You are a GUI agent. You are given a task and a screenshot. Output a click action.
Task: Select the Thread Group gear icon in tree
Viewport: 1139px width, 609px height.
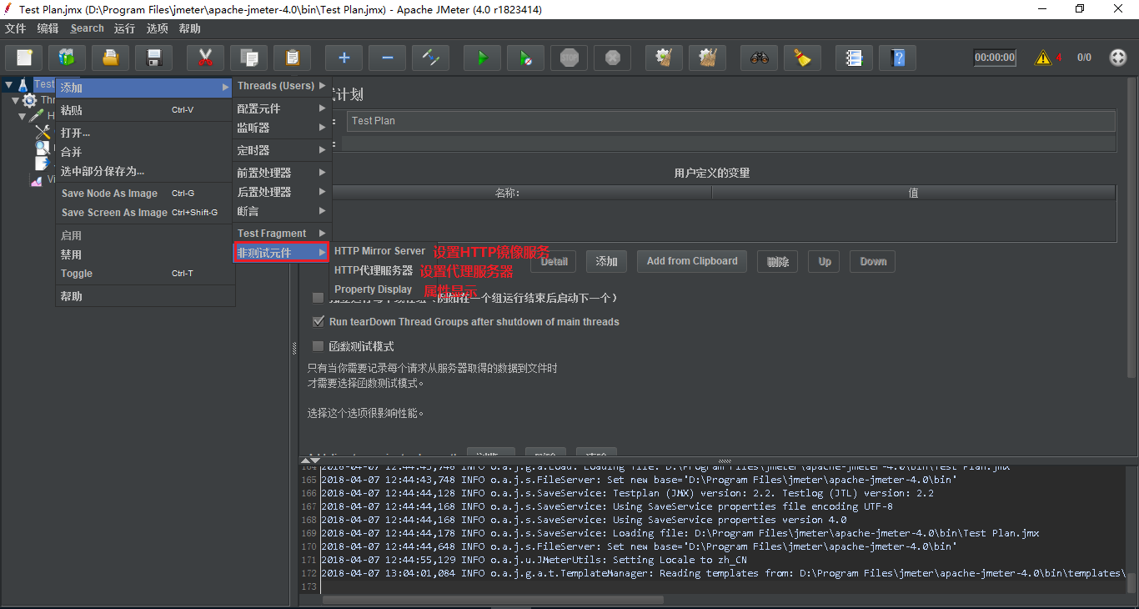pyautogui.click(x=30, y=100)
